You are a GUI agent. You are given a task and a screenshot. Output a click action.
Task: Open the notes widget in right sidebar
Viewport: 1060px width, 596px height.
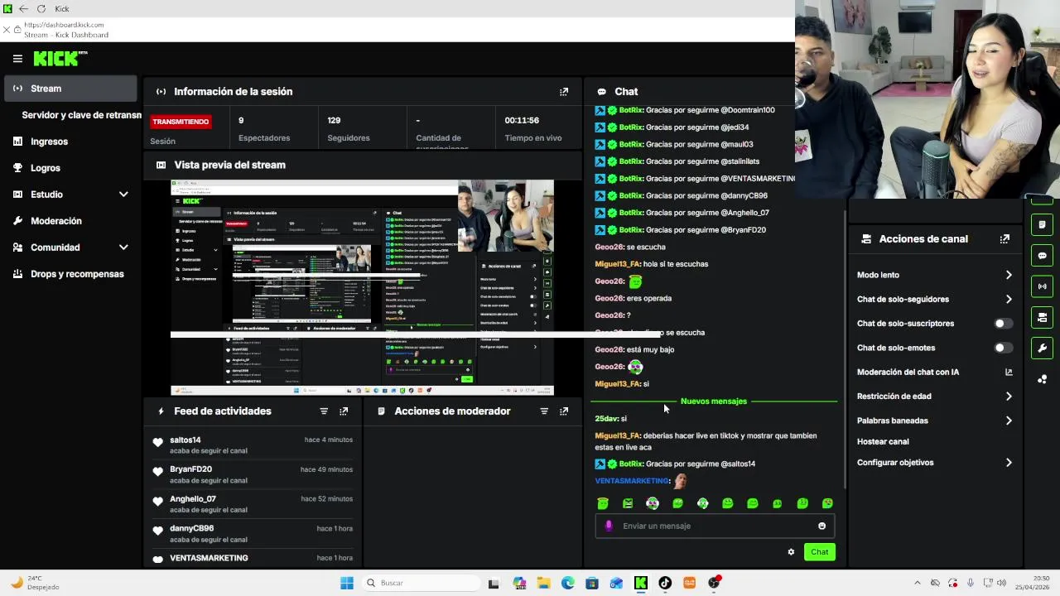[1043, 224]
